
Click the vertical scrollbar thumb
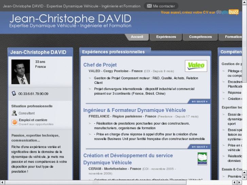pos(245,43)
